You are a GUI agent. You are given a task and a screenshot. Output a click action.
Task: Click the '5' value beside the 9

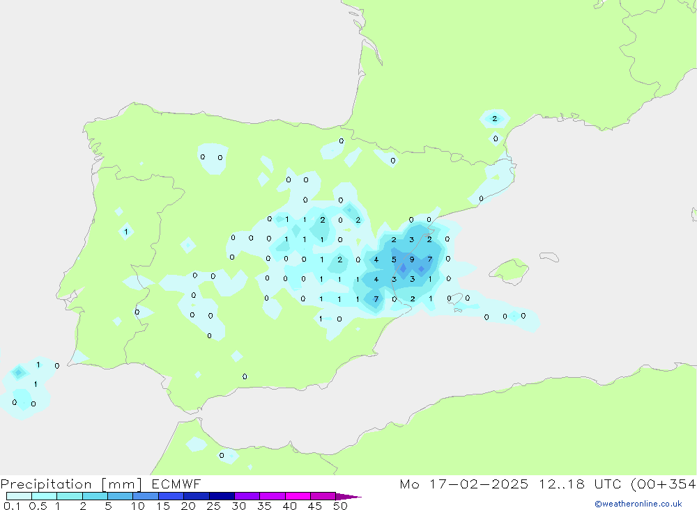[x=394, y=260]
